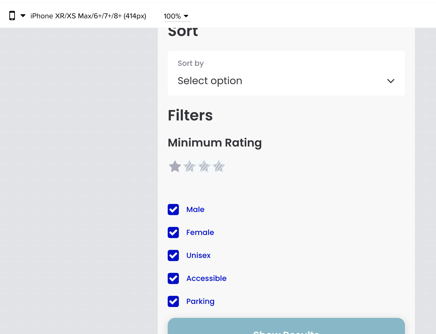
Task: Uncheck the Parking checkbox
Action: tap(173, 301)
